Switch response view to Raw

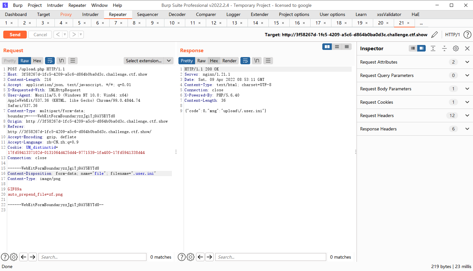[x=201, y=61]
